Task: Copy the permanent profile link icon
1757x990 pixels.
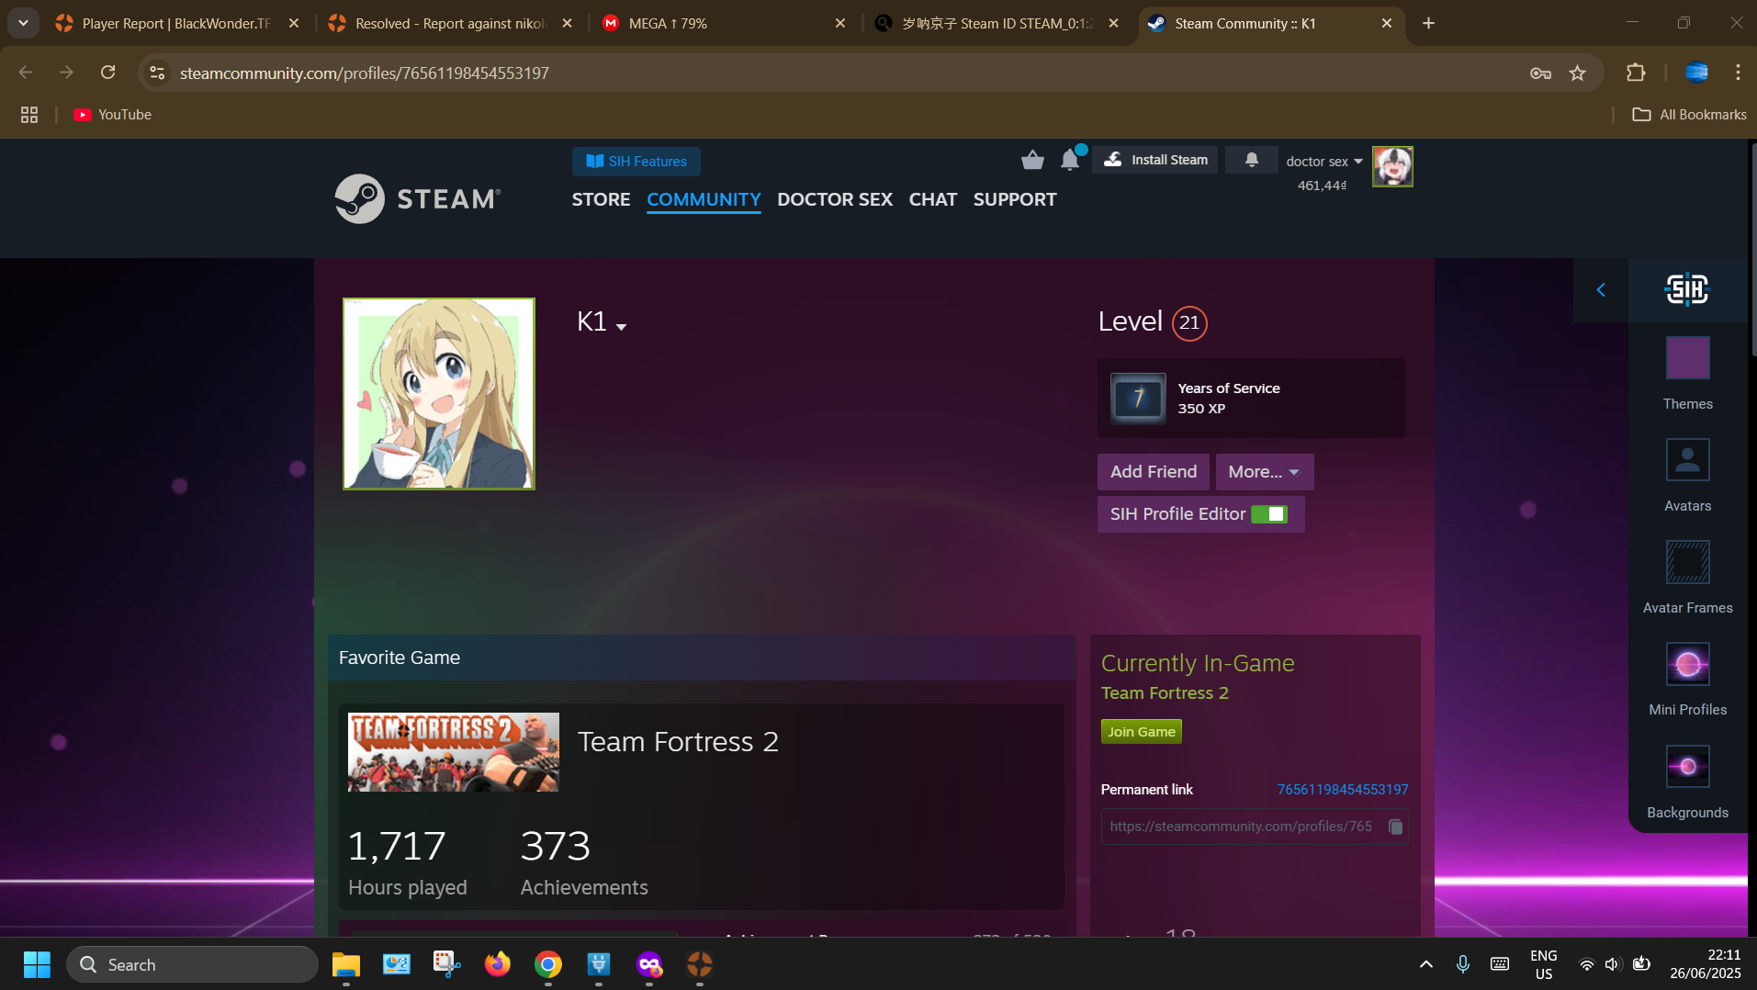Action: [x=1395, y=827]
